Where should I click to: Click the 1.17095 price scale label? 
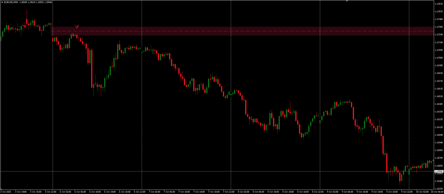pyautogui.click(x=439, y=50)
